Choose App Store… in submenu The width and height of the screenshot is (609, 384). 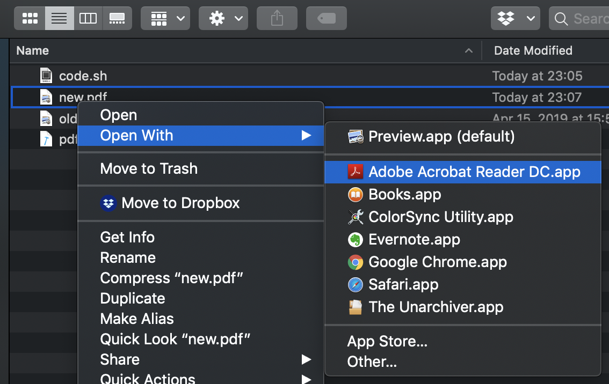(x=462, y=341)
